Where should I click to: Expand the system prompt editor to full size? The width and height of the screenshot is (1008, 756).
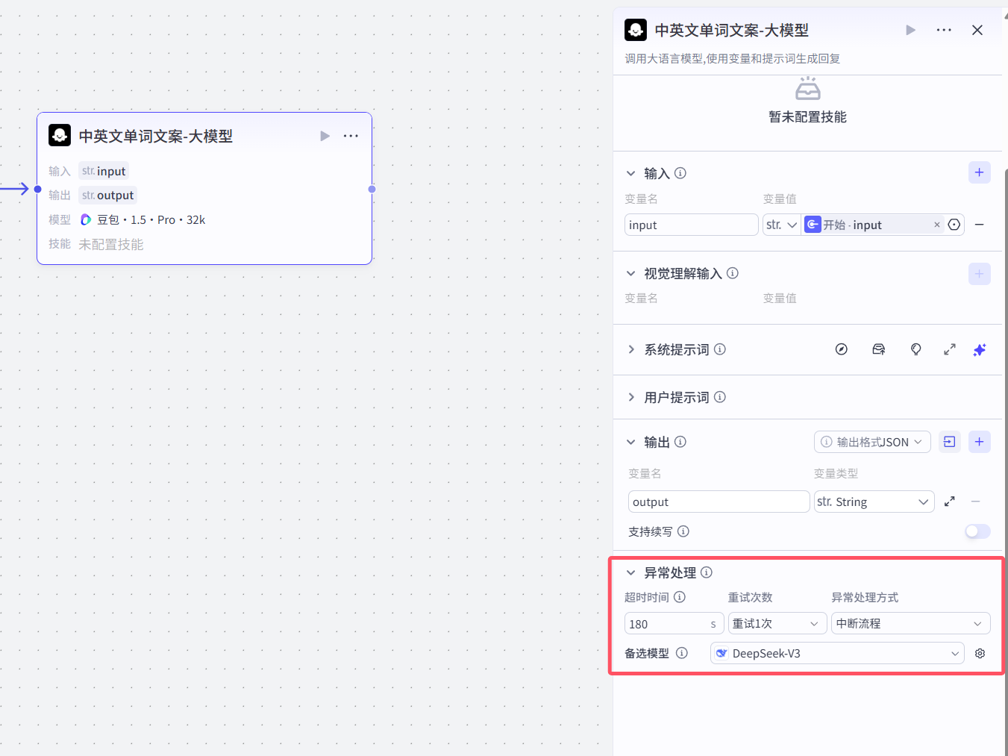click(x=950, y=349)
